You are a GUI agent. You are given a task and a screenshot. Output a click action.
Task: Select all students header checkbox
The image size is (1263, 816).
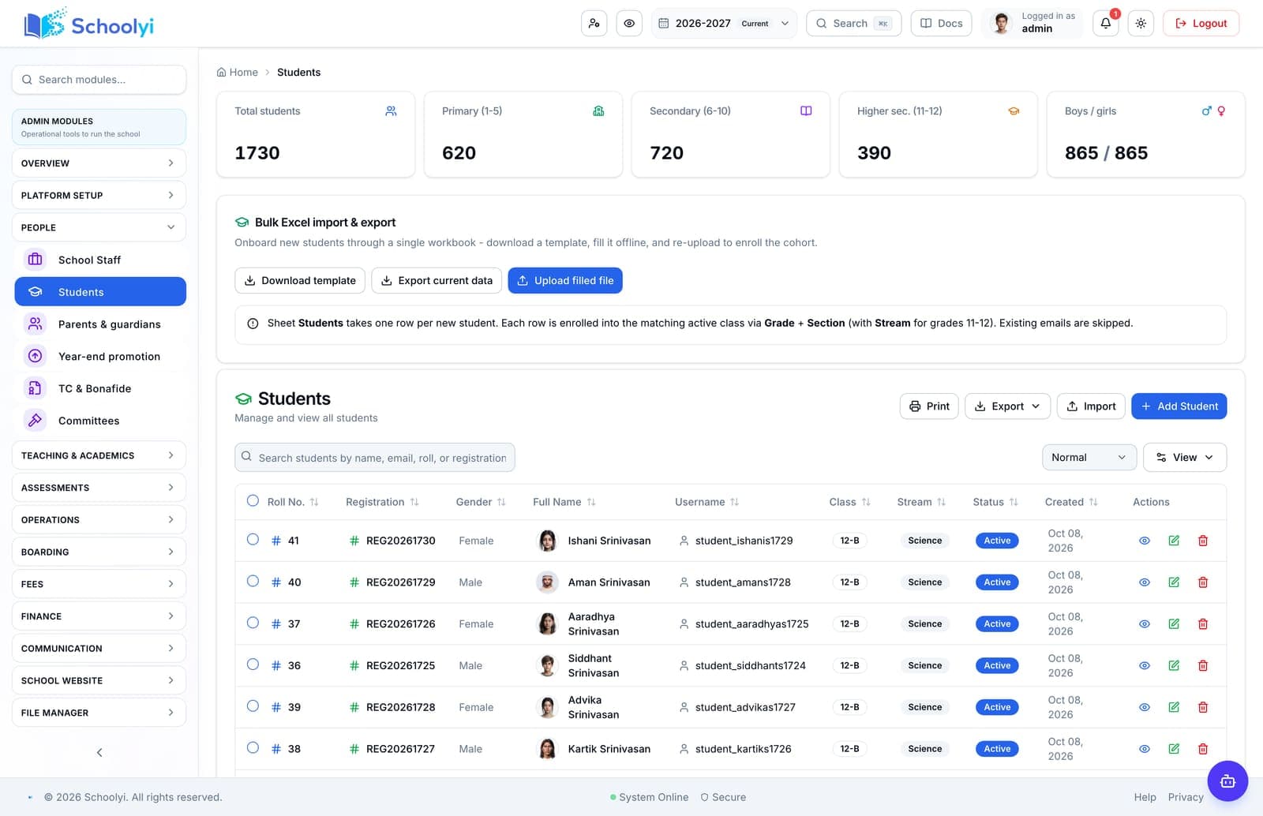coord(253,500)
